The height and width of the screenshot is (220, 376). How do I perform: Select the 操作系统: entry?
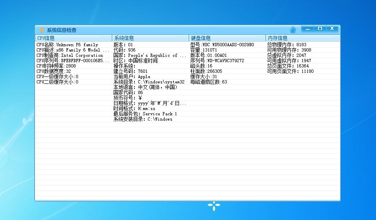[125, 66]
